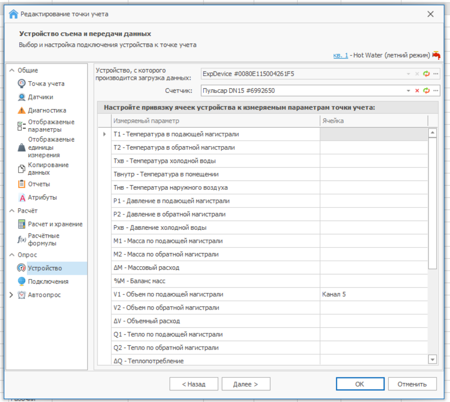Collapse the Расчёт group
450x402 pixels.
(12, 211)
